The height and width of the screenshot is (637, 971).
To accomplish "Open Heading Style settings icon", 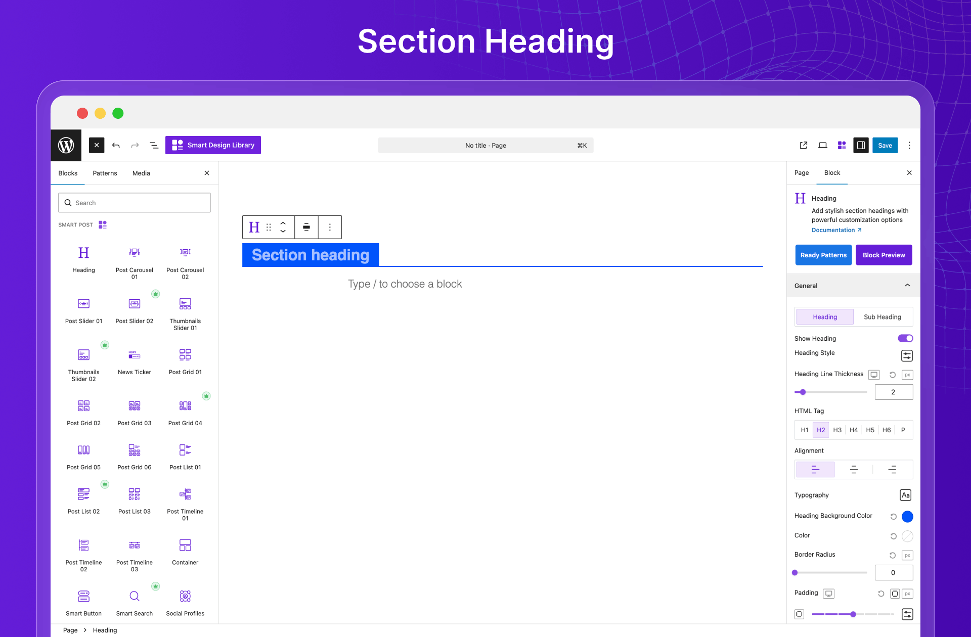I will (x=907, y=356).
